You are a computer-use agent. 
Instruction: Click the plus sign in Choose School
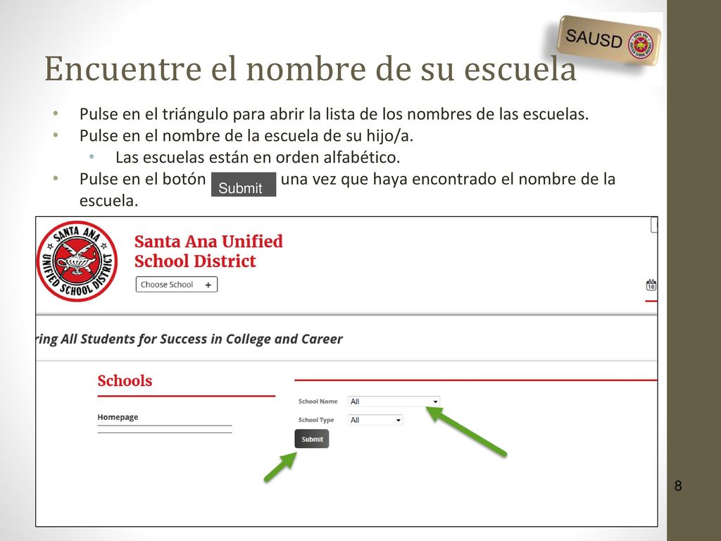[x=208, y=285]
